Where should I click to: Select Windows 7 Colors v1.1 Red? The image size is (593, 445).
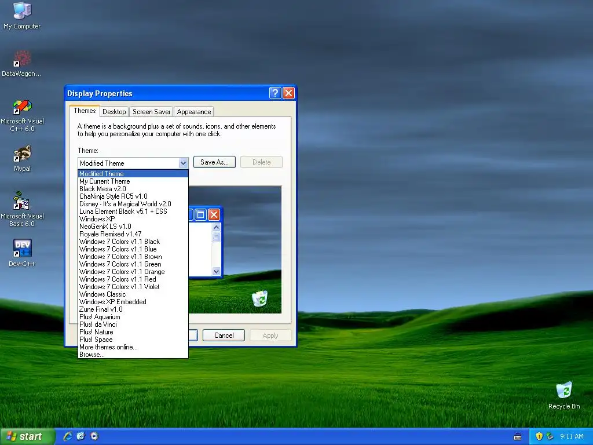(133, 279)
